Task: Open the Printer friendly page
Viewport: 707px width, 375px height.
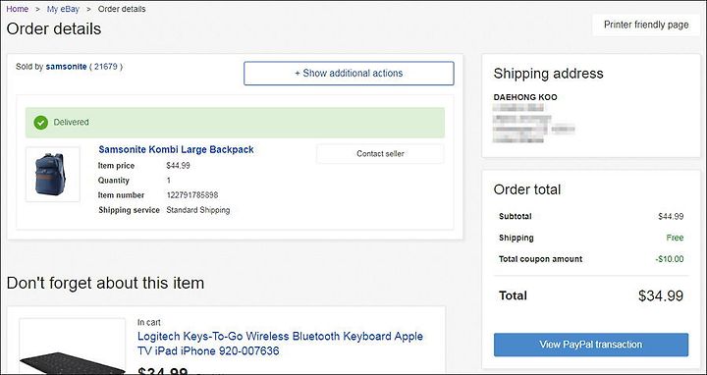Action: pyautogui.click(x=646, y=25)
